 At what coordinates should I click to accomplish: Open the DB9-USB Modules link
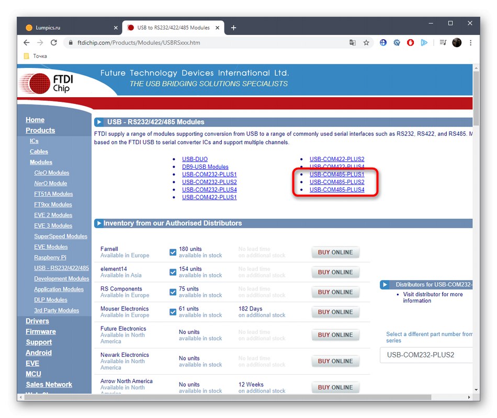(x=206, y=167)
